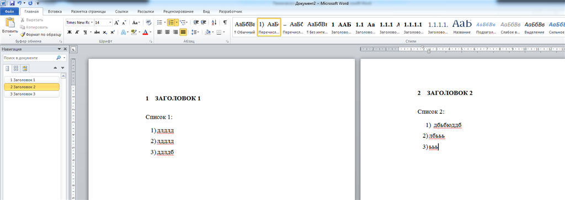Apply the Подзаголовок style
Screen dimensions: 565x200
tap(486, 27)
